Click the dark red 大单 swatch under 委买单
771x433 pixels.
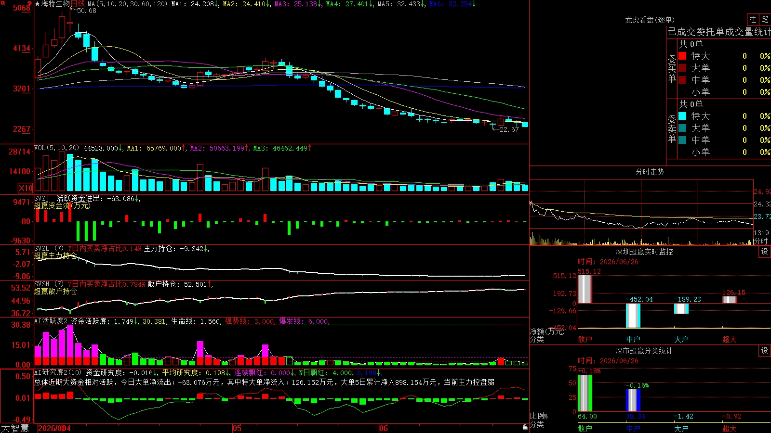[x=682, y=68]
